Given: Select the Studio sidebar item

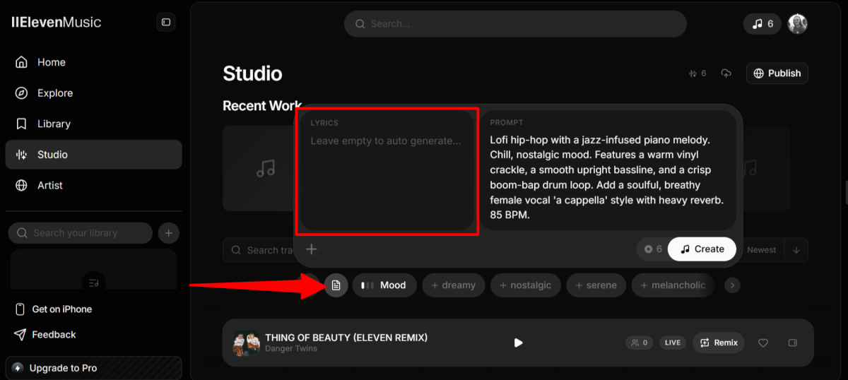Looking at the screenshot, I should point(93,155).
